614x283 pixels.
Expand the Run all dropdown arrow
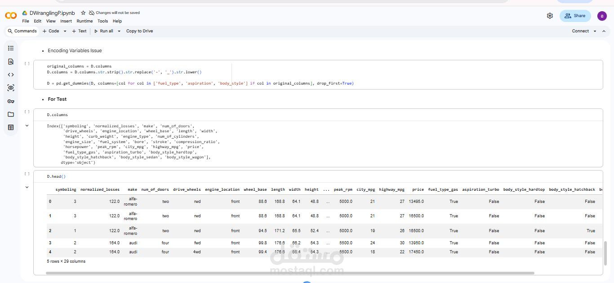point(119,31)
